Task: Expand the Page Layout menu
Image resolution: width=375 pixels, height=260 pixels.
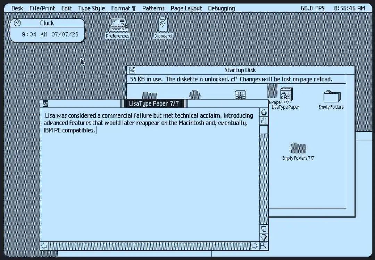Action: pos(186,8)
